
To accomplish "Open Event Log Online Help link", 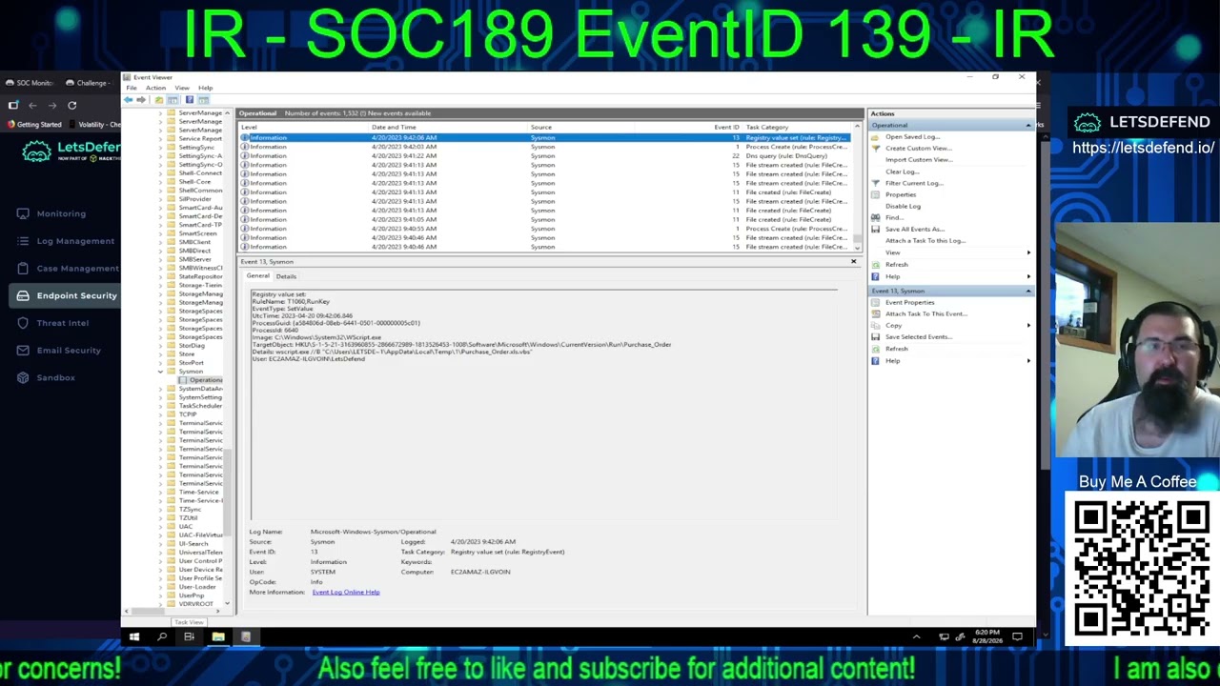I will click(x=346, y=593).
